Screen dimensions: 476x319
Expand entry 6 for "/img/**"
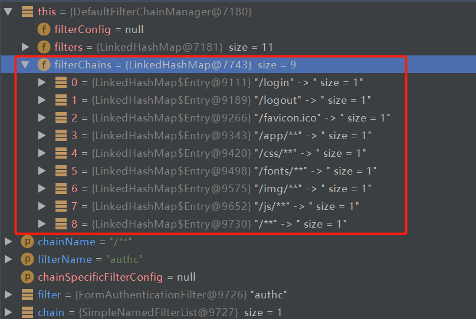[42, 189]
